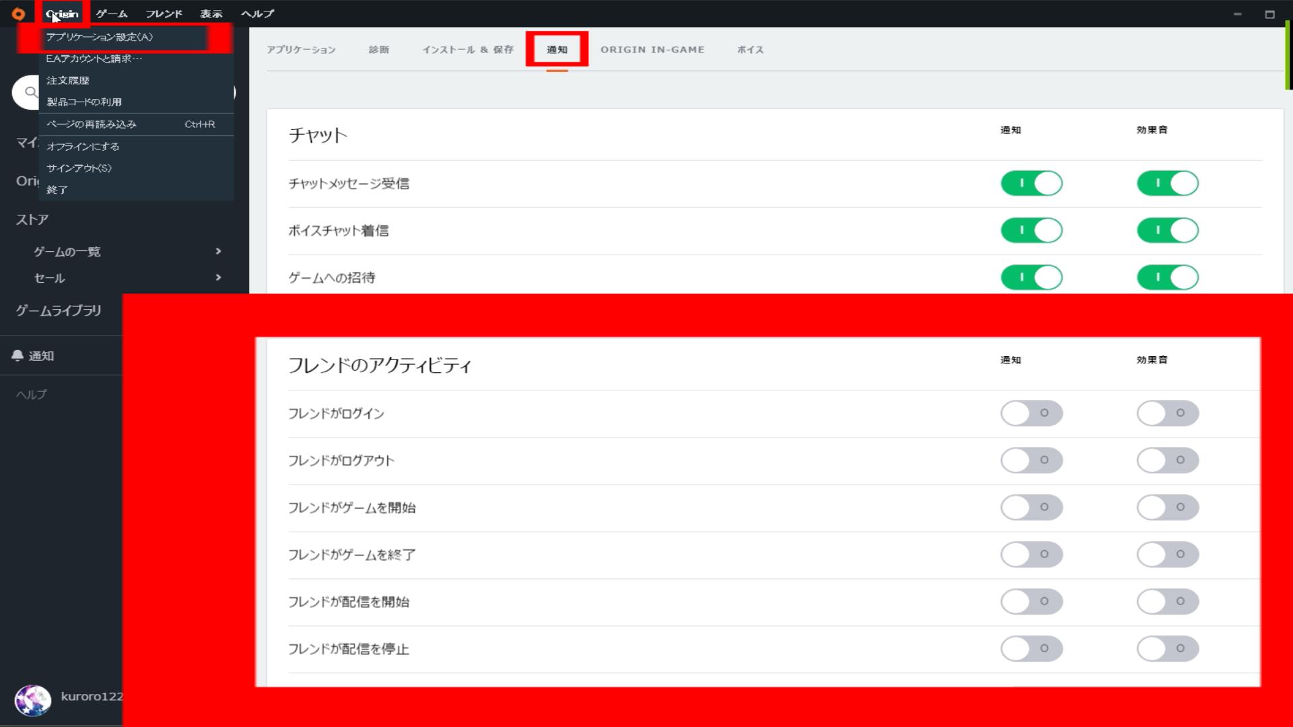1293x727 pixels.
Task: Enable フレンドがログイン sound effect switch
Action: click(1168, 413)
